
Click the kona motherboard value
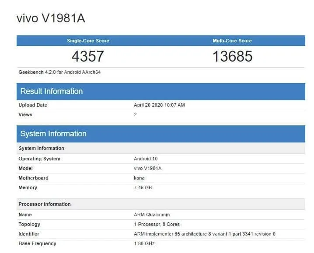click(139, 178)
